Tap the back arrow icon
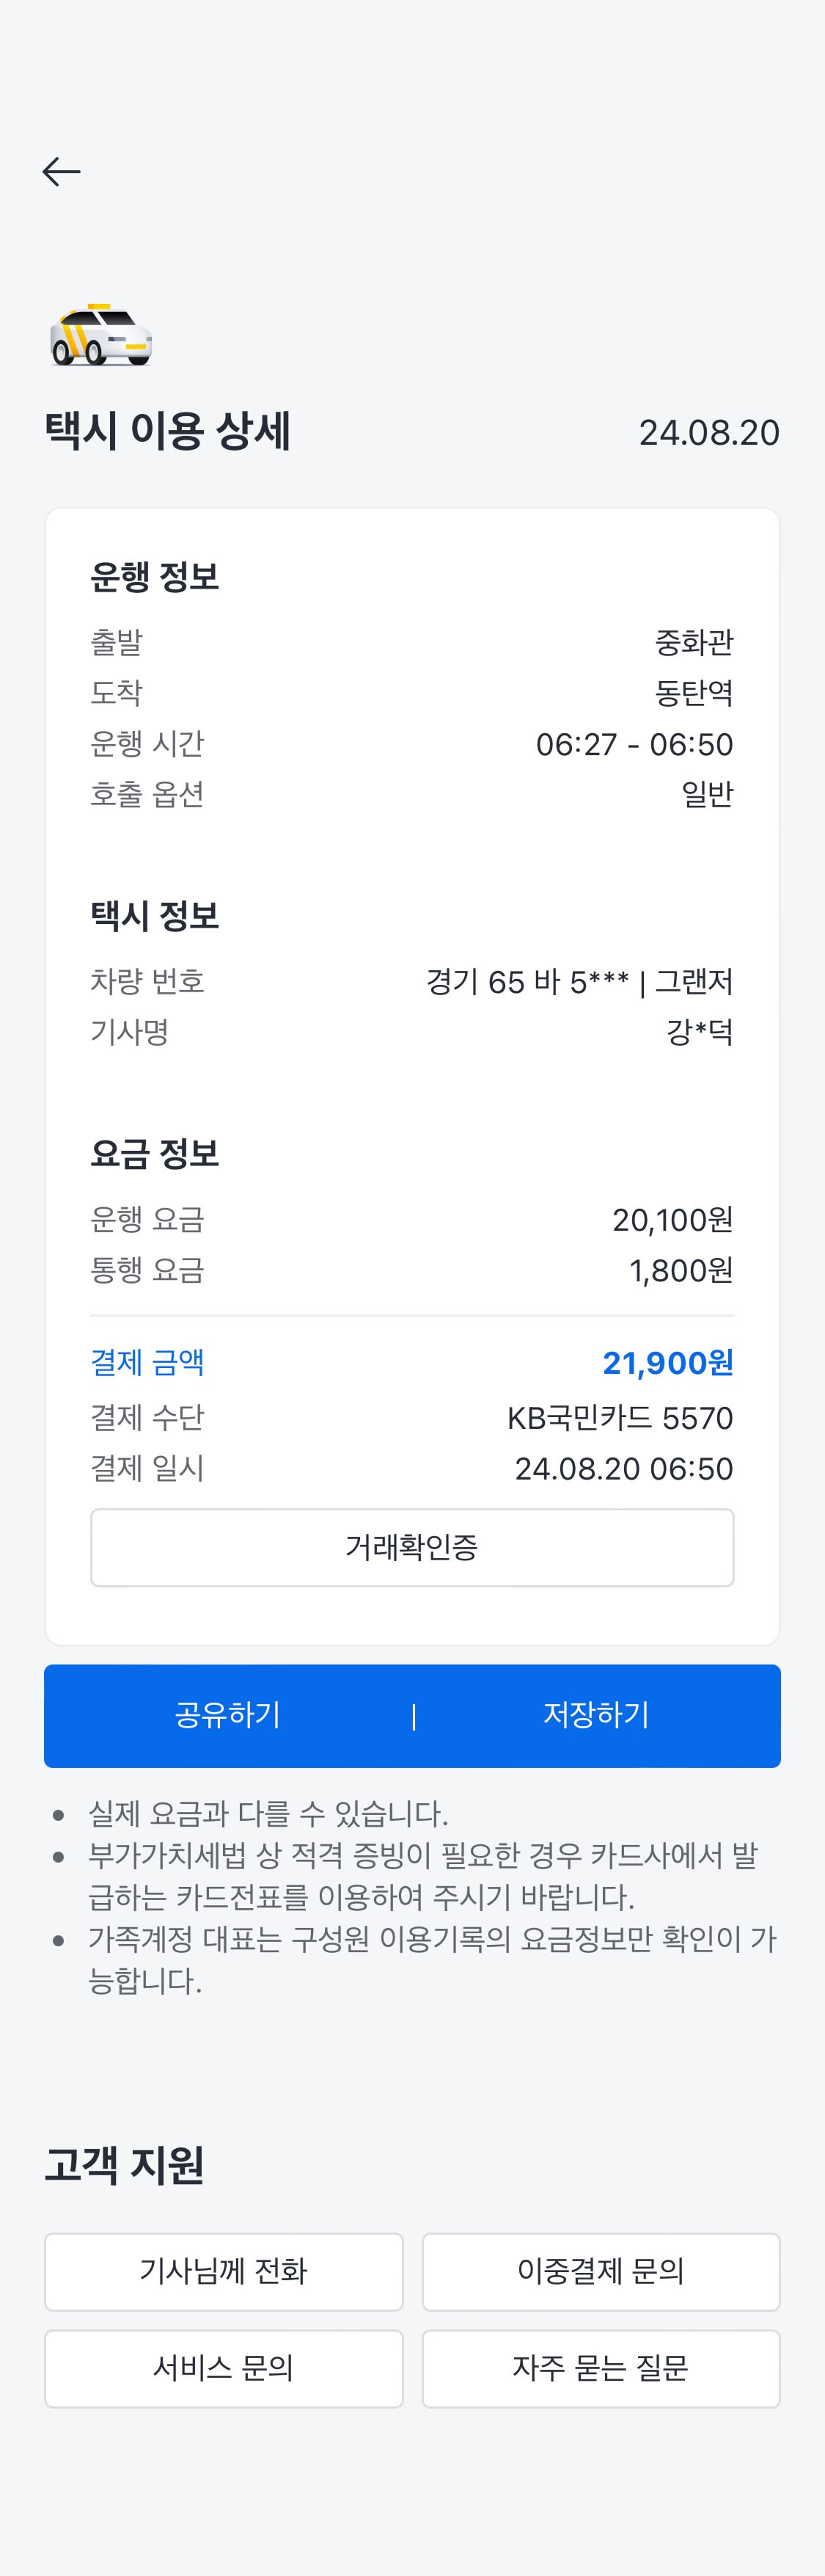Screen dimensions: 825x2576 coord(61,172)
